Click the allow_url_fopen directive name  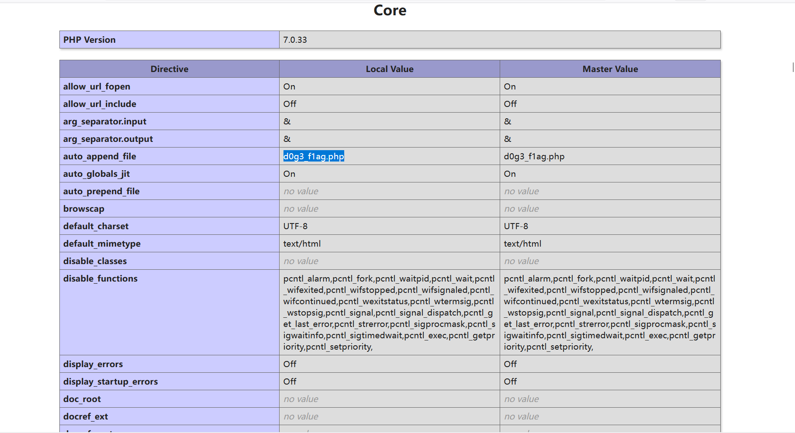(x=97, y=86)
